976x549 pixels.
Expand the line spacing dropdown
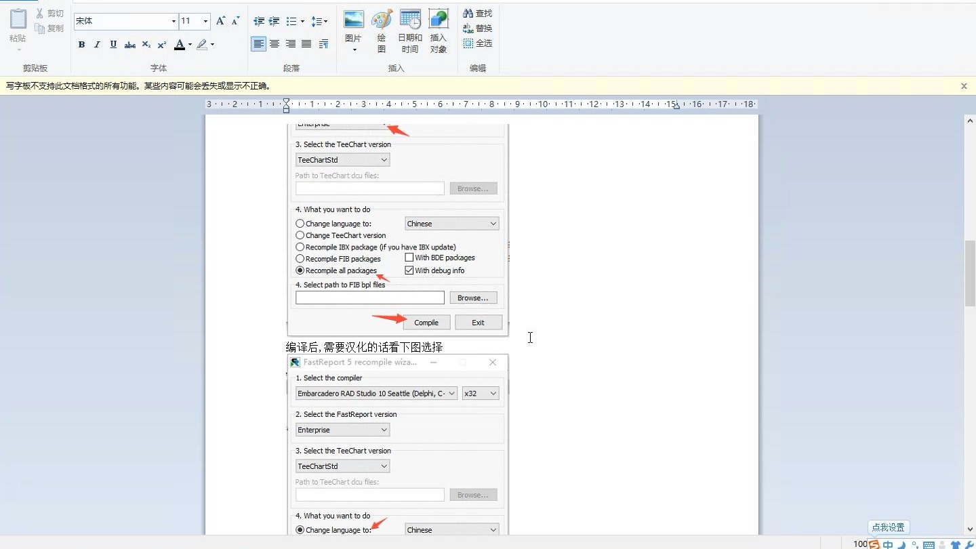[325, 22]
